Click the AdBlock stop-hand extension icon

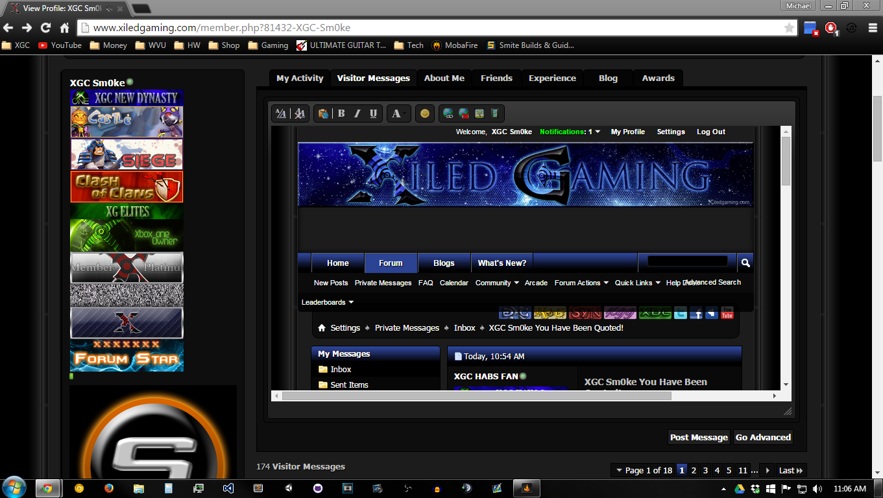(x=831, y=28)
